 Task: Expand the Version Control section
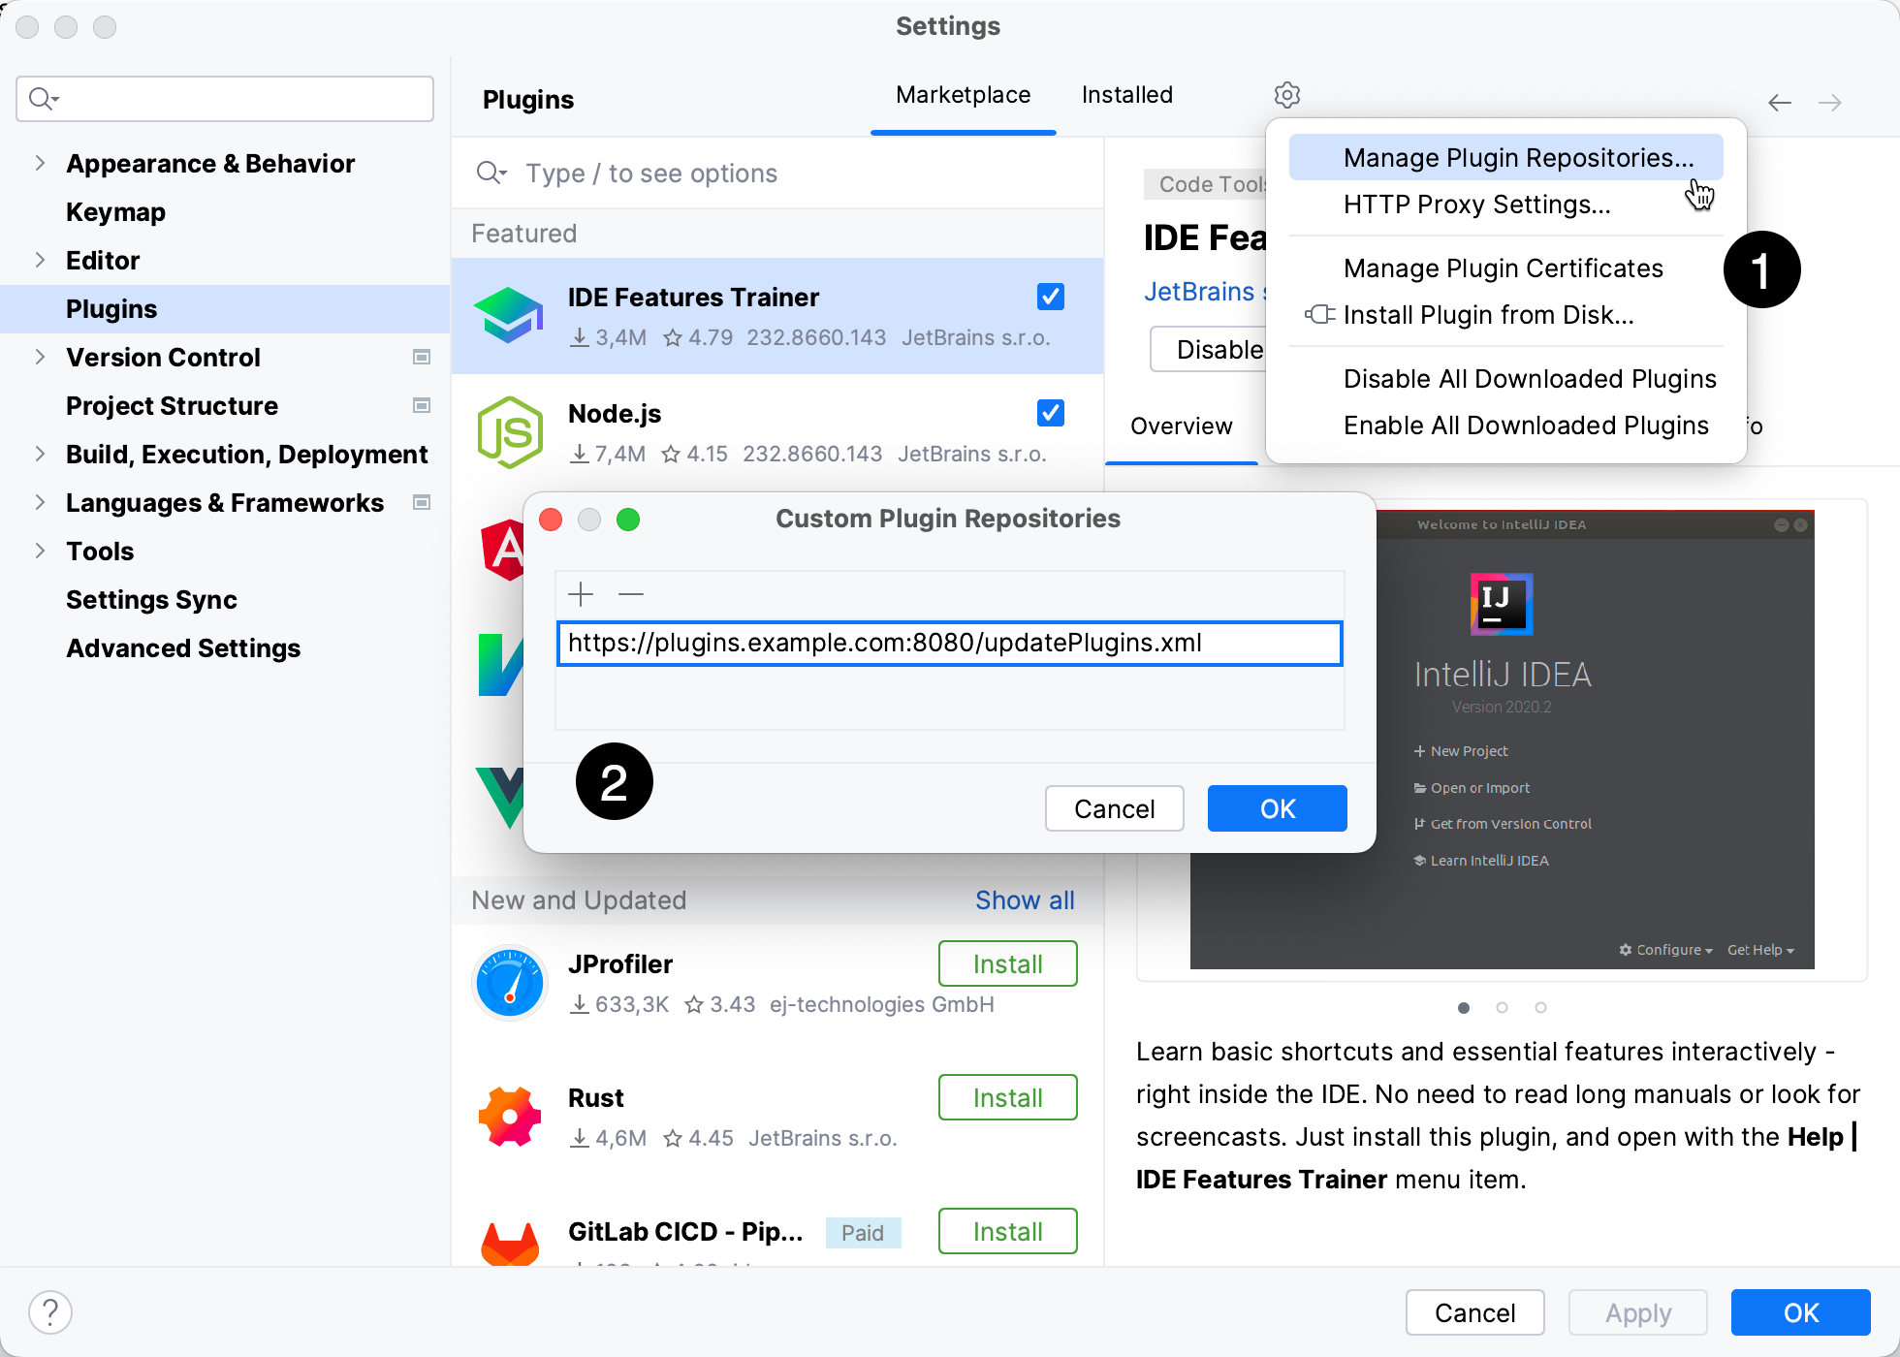[x=41, y=357]
